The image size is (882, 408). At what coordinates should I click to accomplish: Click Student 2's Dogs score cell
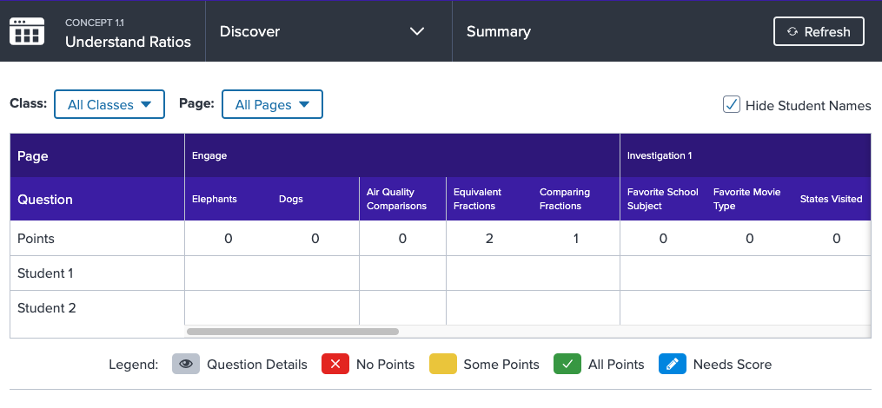(315, 308)
